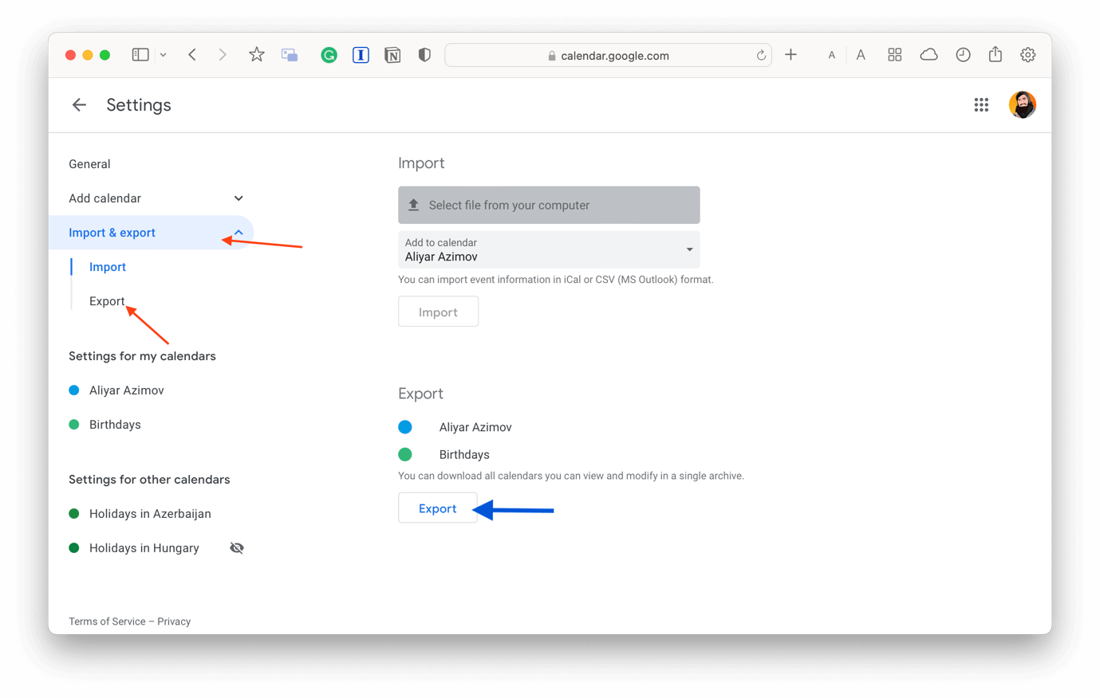Click blue swatch beside Aliyar Azimov in Export
This screenshot has width=1100, height=698.
[405, 427]
